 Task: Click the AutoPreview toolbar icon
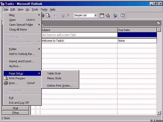pyautogui.click(x=102, y=16)
